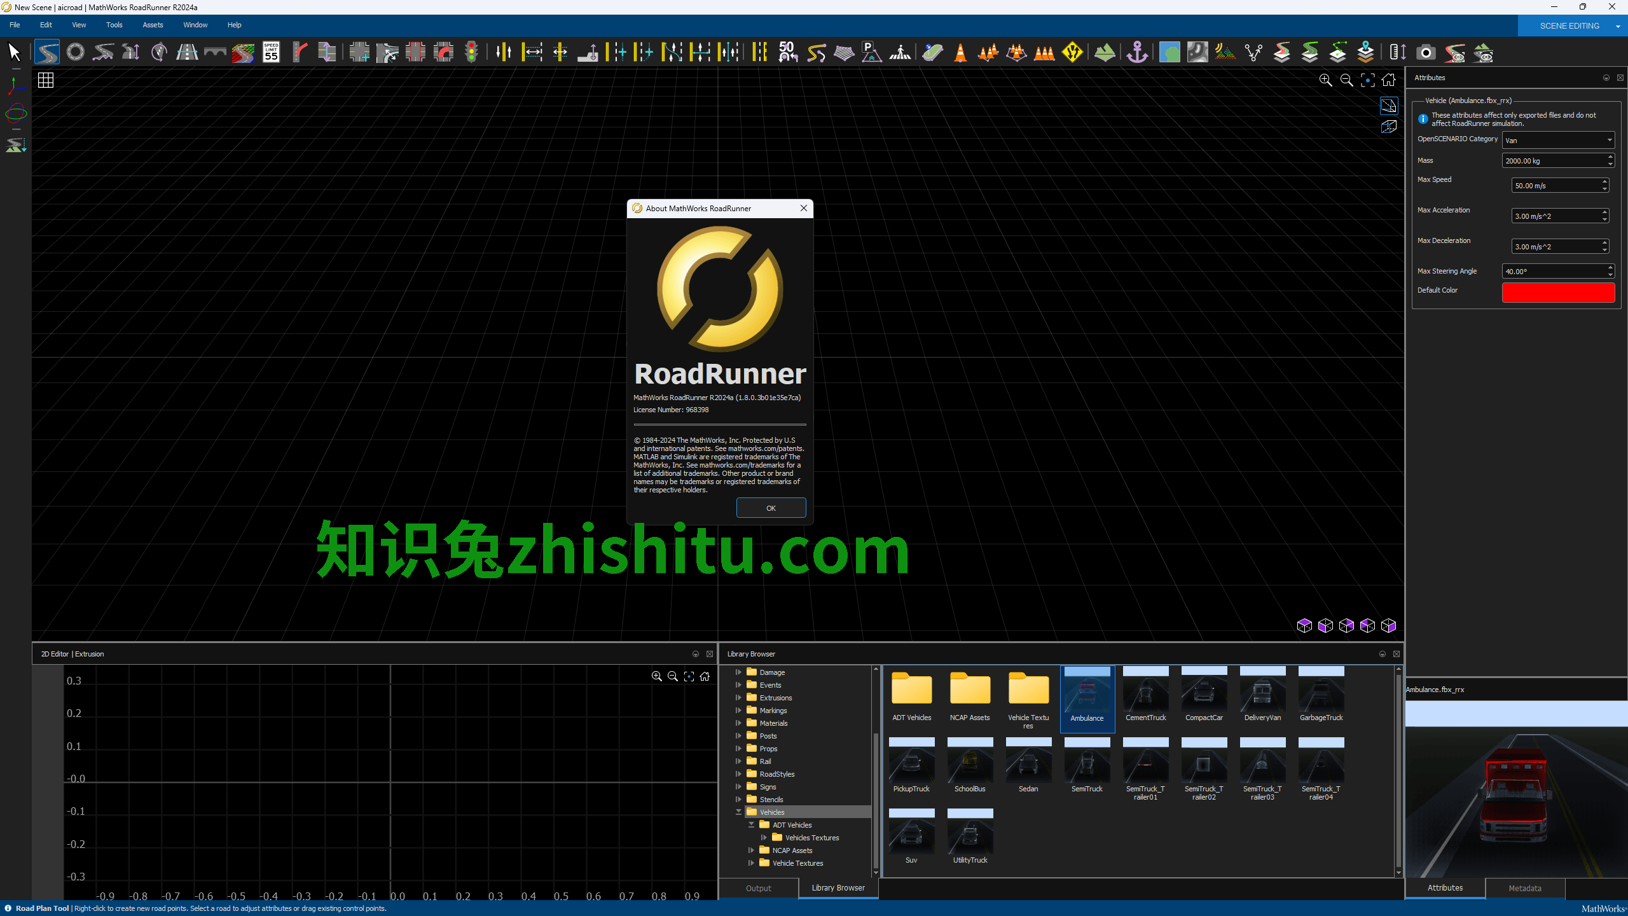Increase the Mass value stepper

point(1610,156)
